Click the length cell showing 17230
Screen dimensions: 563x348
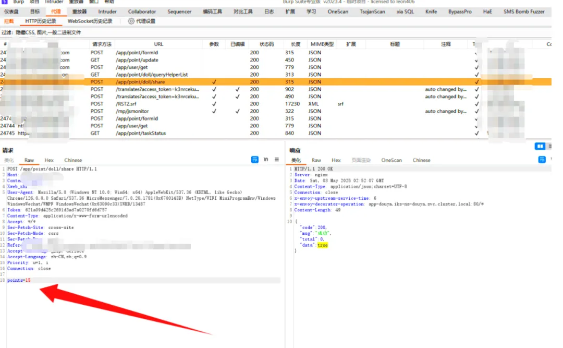tap(292, 104)
